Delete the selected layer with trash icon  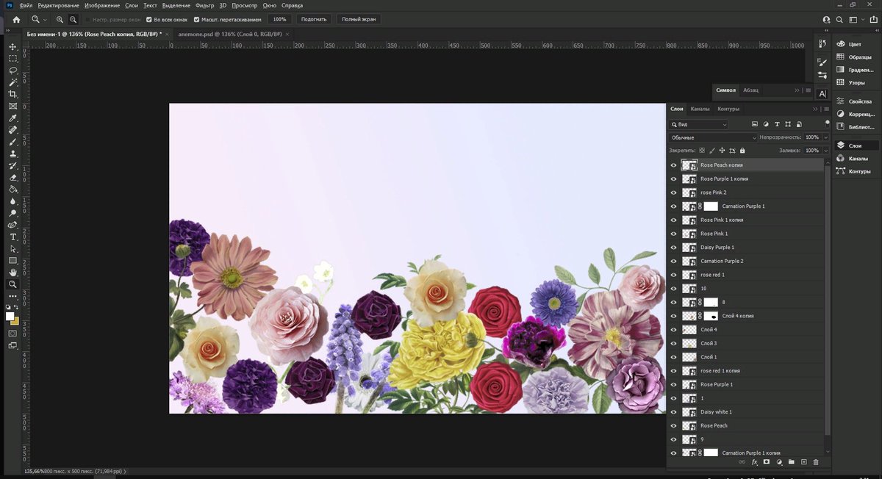point(816,462)
